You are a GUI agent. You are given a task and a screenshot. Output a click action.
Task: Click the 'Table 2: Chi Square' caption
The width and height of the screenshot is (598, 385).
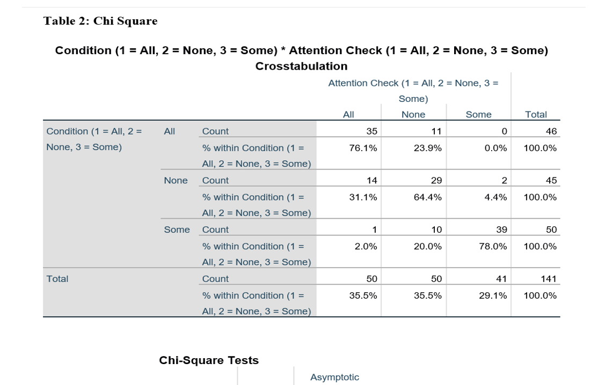coord(100,21)
